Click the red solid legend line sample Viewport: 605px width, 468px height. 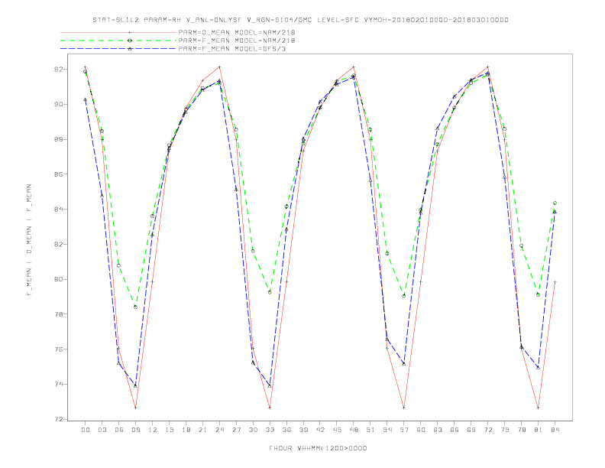pos(118,32)
